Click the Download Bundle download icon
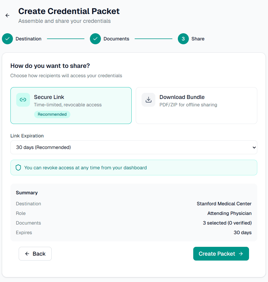Viewport: 268px width, 282px height. pyautogui.click(x=148, y=100)
